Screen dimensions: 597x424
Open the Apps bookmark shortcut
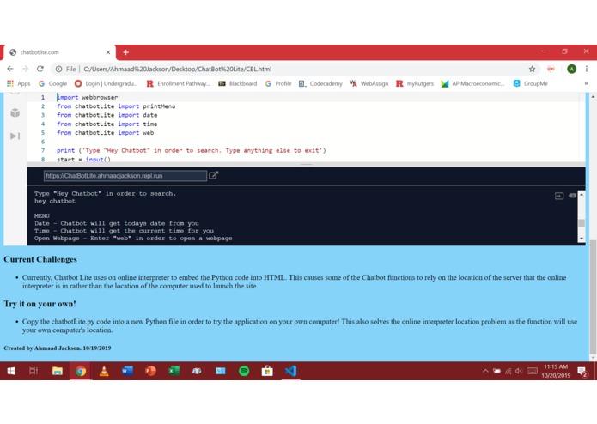click(x=18, y=83)
